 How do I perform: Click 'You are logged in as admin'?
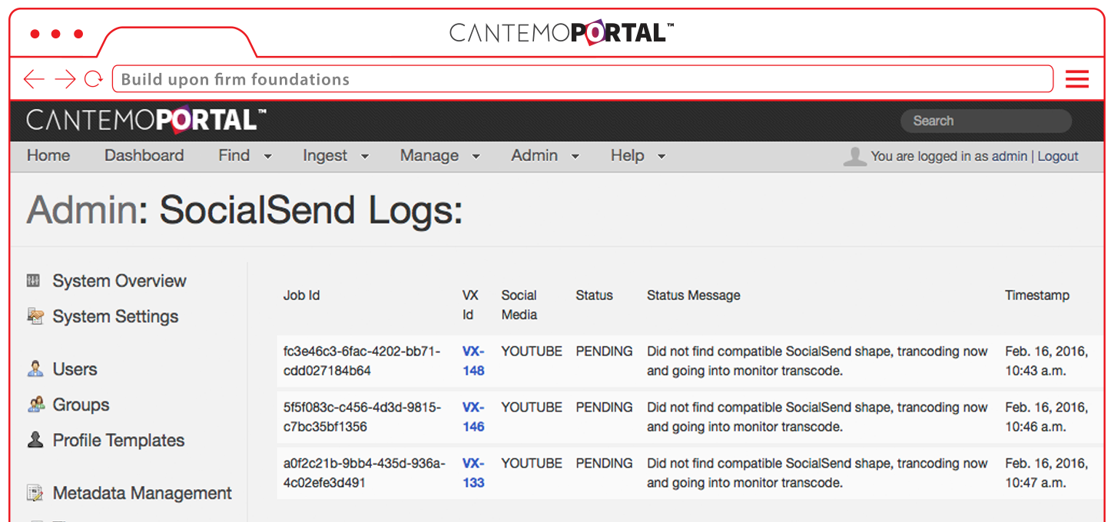click(949, 156)
